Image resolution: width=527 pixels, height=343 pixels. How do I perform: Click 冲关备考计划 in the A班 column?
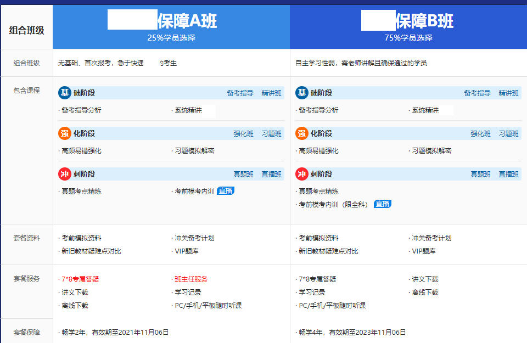[194, 238]
